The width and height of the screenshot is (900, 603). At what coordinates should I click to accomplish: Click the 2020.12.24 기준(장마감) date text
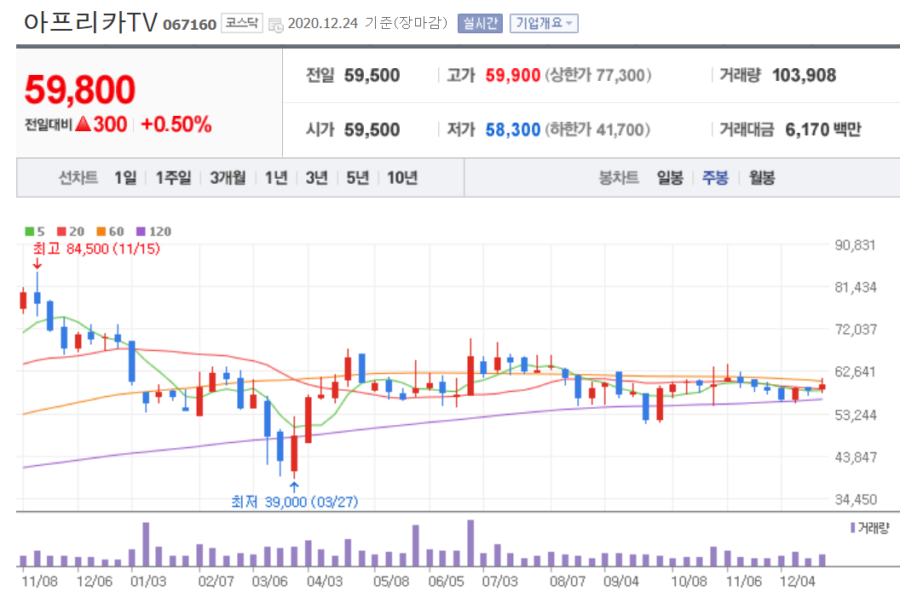367,23
